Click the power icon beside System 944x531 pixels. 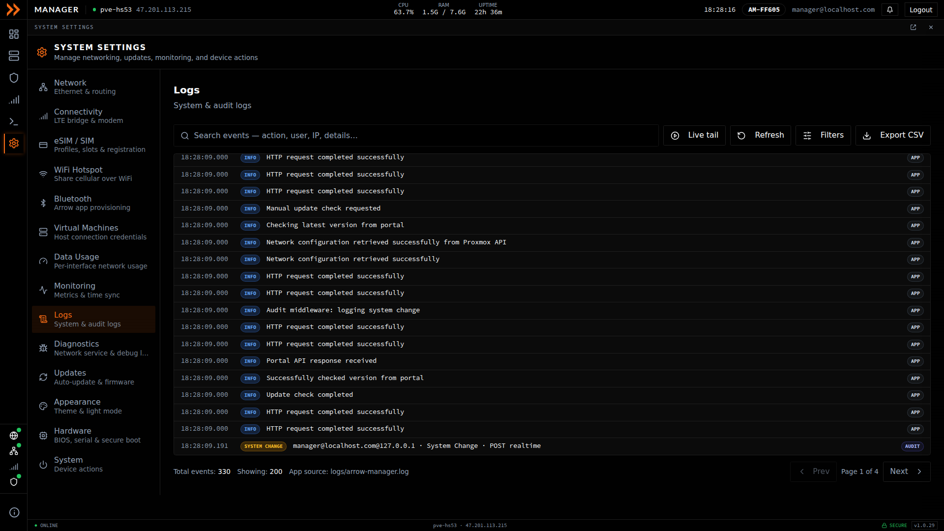coord(43,464)
